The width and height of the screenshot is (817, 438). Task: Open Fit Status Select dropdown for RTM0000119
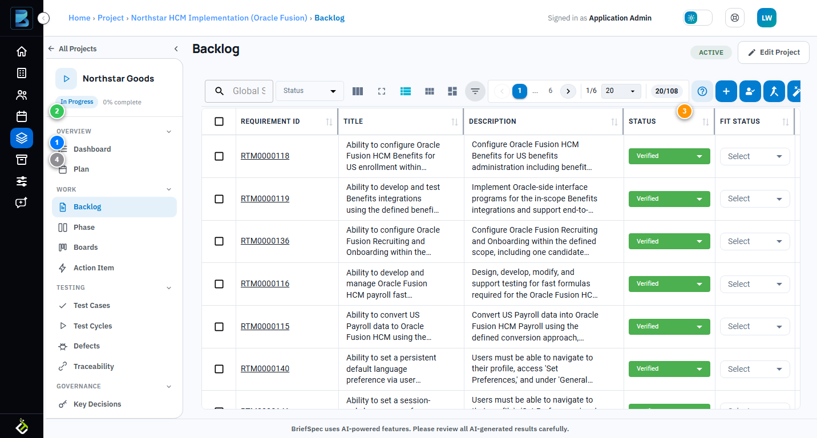(755, 199)
